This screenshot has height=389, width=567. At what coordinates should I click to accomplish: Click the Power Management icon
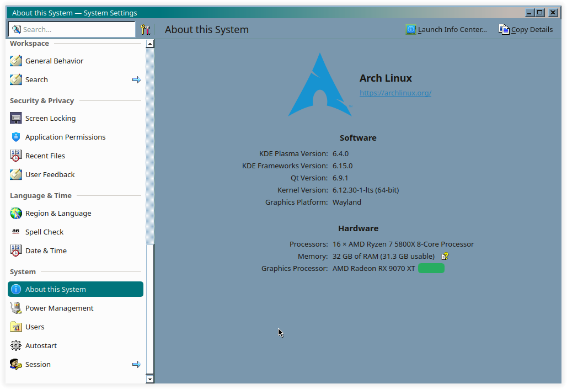click(16, 308)
